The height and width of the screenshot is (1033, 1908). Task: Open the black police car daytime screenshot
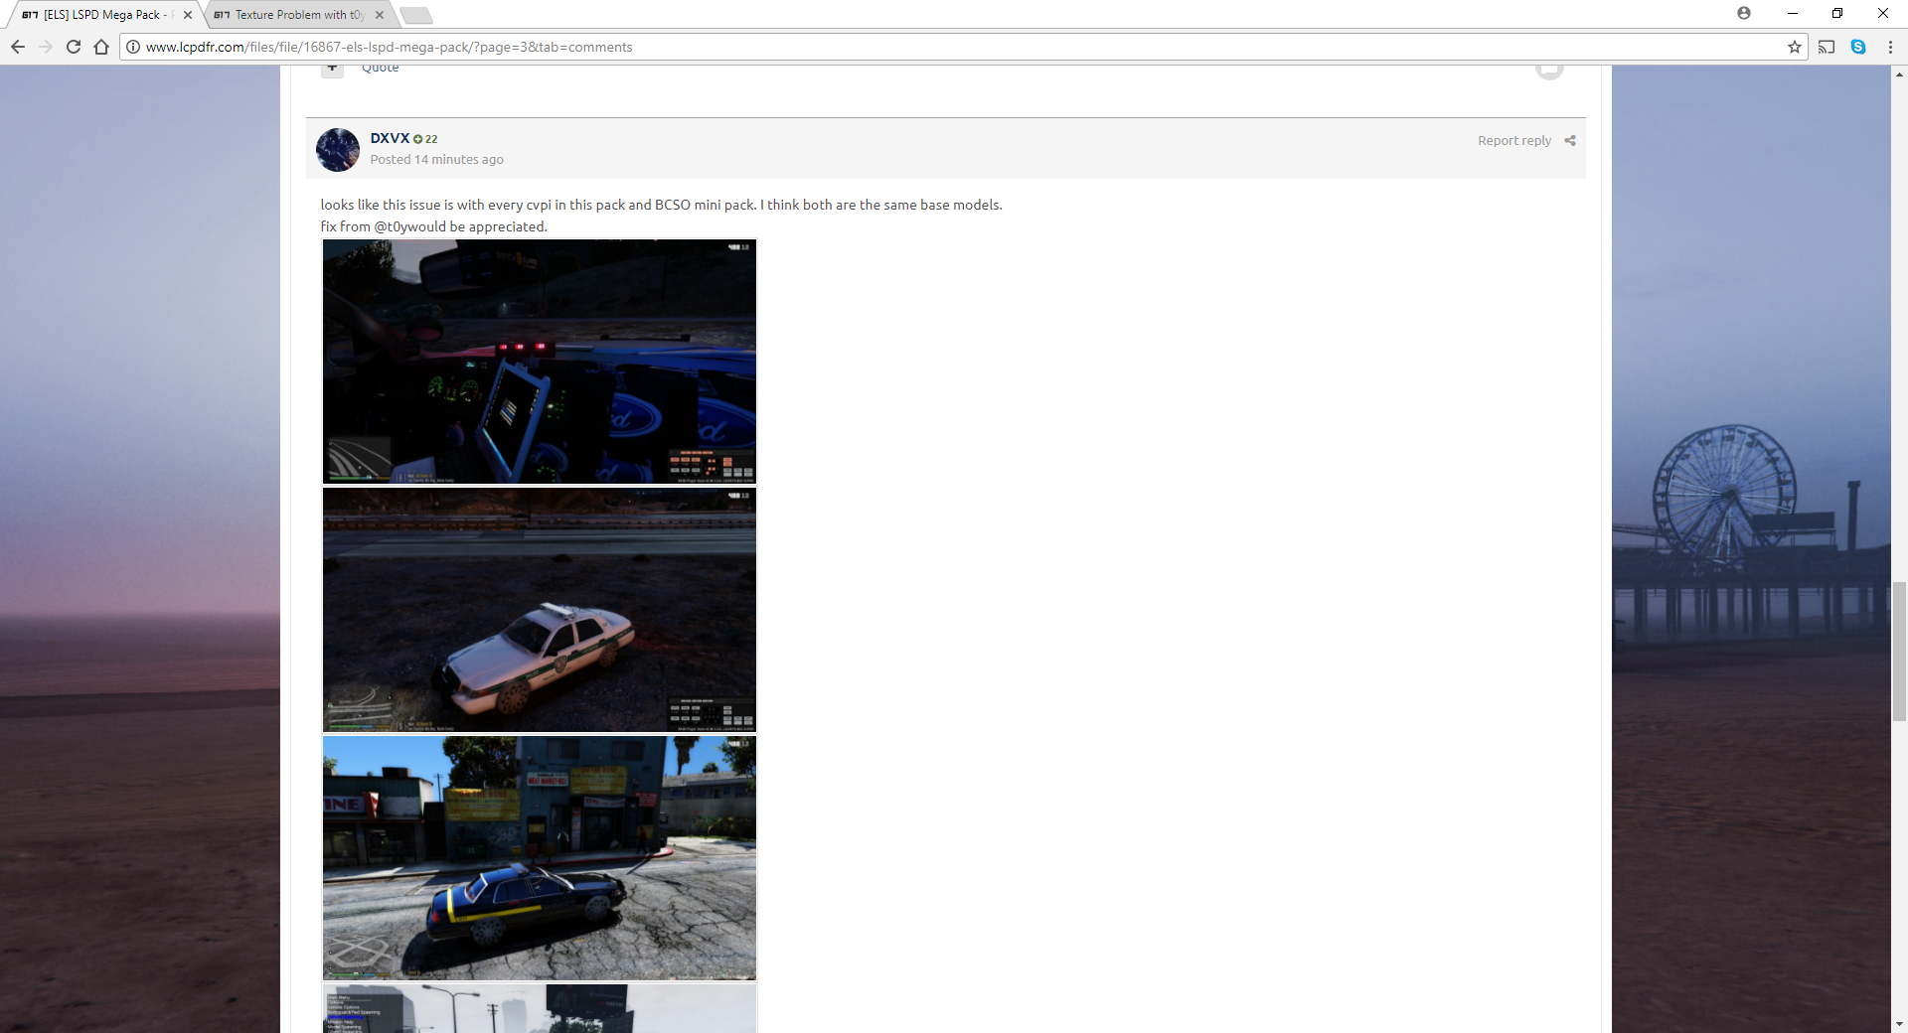[540, 858]
